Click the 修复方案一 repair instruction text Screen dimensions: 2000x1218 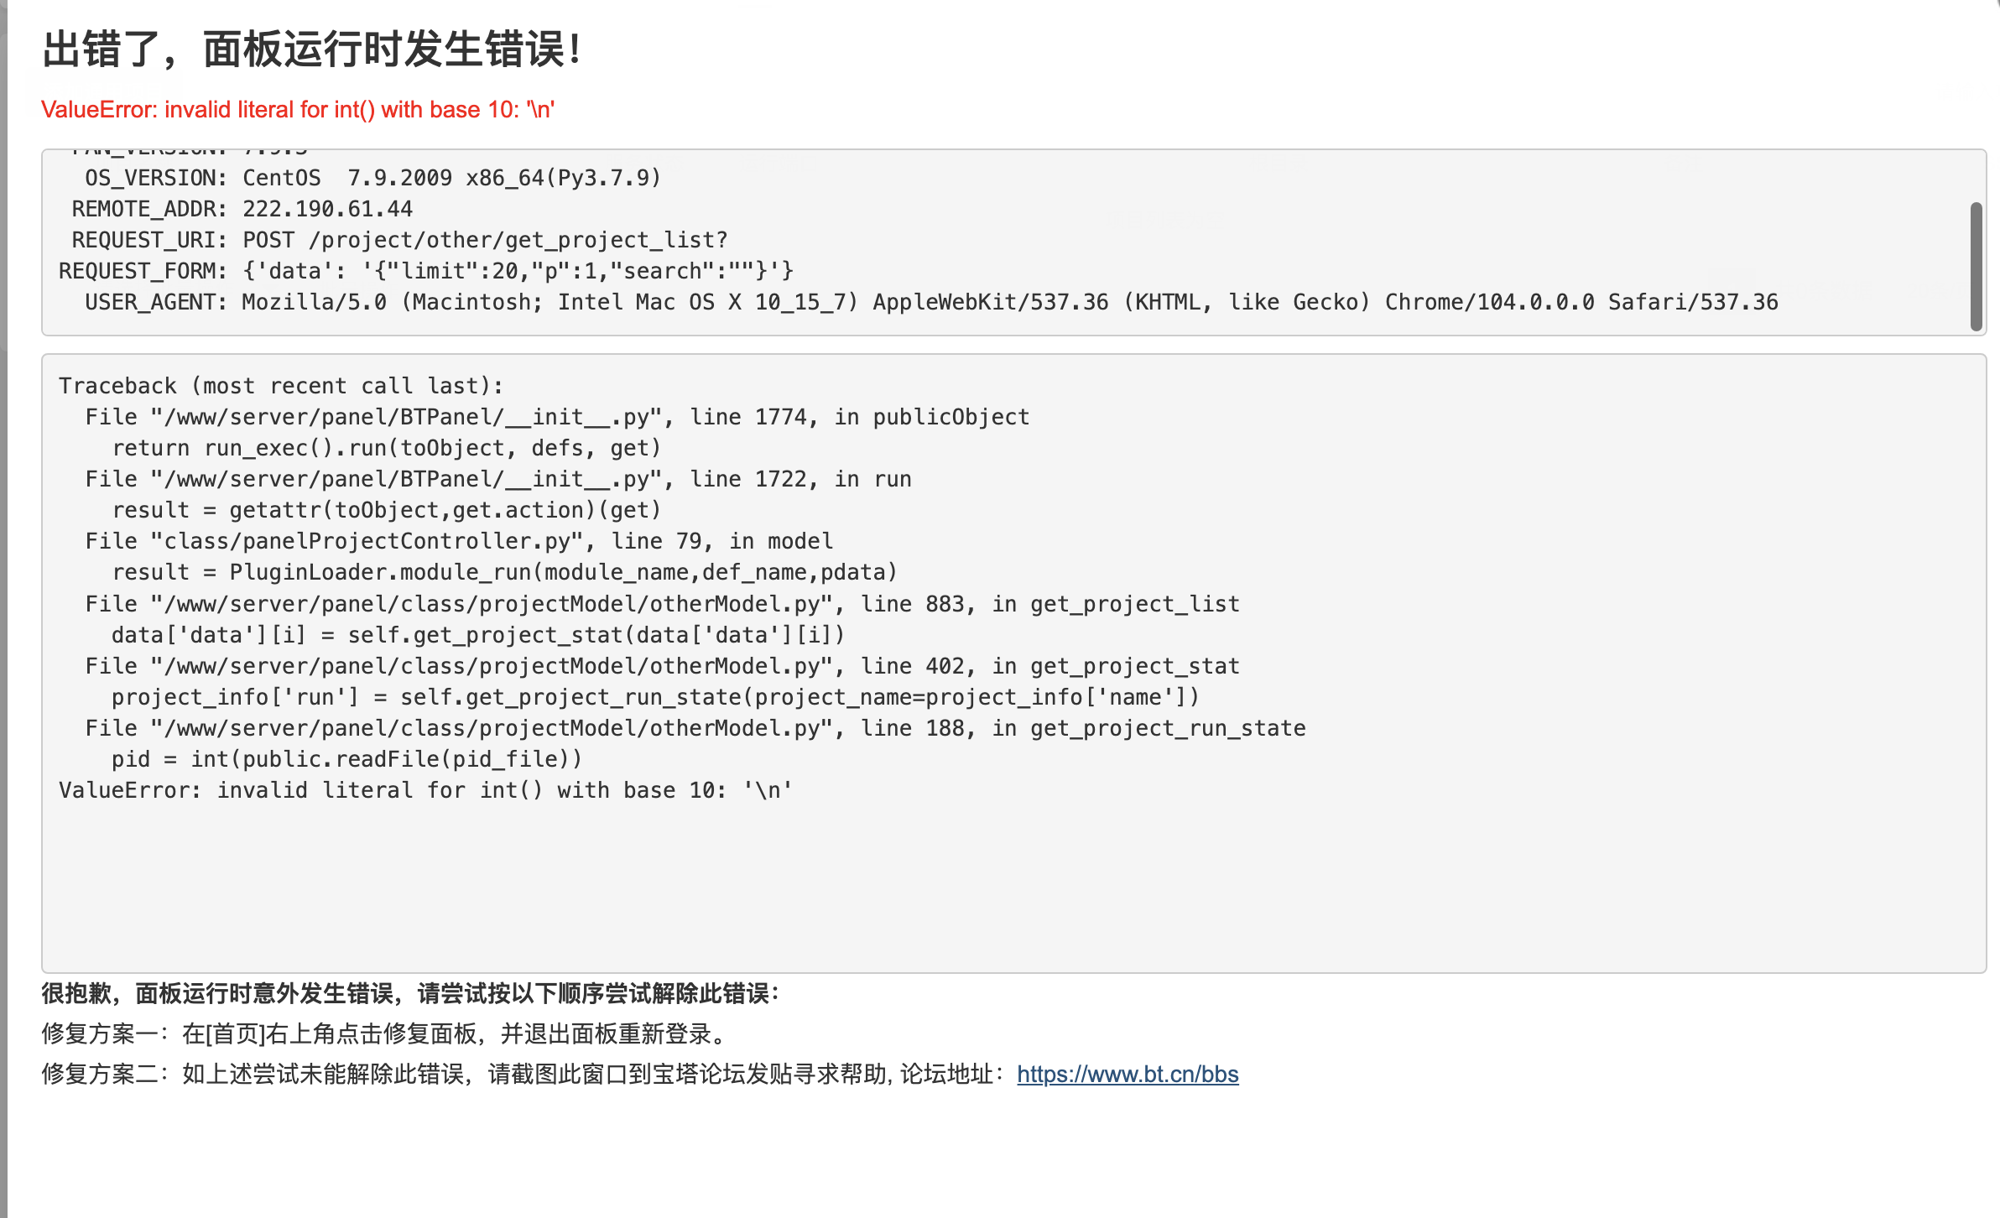click(386, 1033)
